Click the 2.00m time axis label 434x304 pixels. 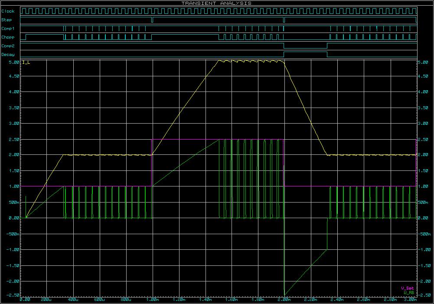[284, 300]
